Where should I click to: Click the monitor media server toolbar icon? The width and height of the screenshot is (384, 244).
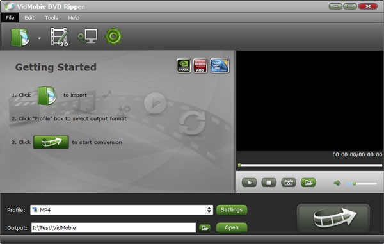(87, 37)
